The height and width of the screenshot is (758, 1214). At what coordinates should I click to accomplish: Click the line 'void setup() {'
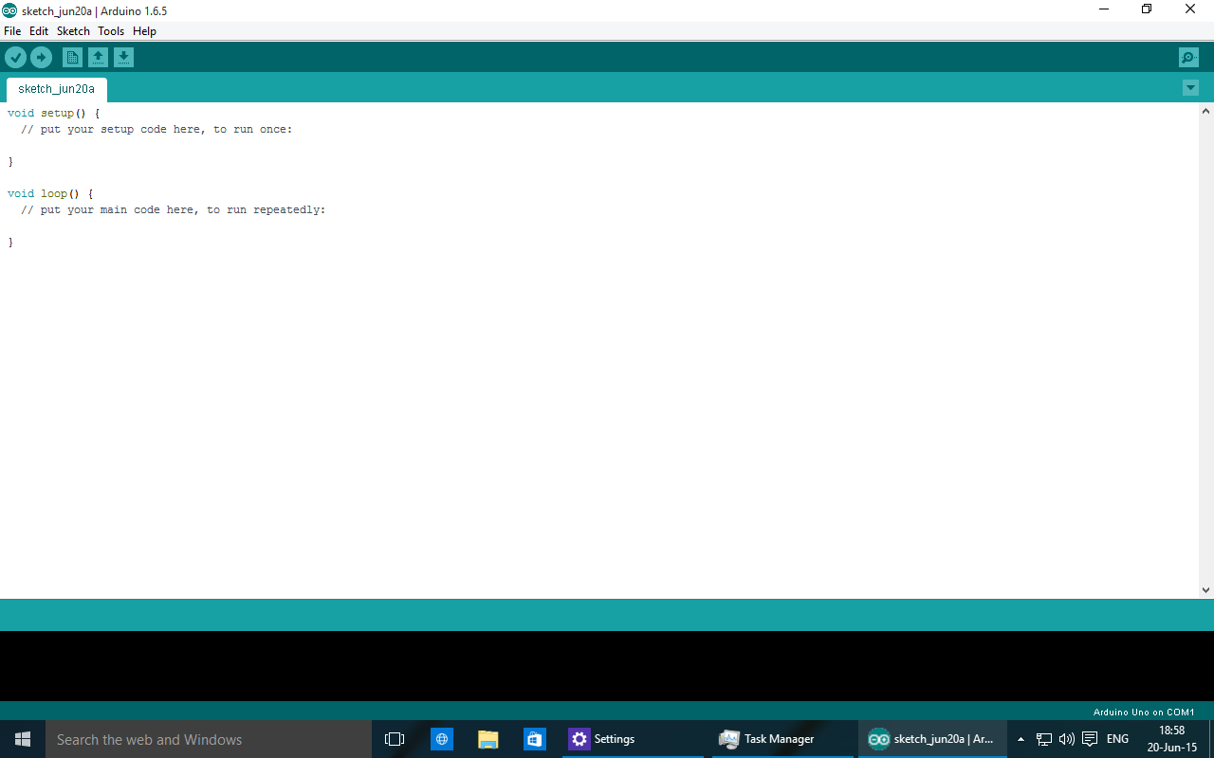(x=53, y=113)
